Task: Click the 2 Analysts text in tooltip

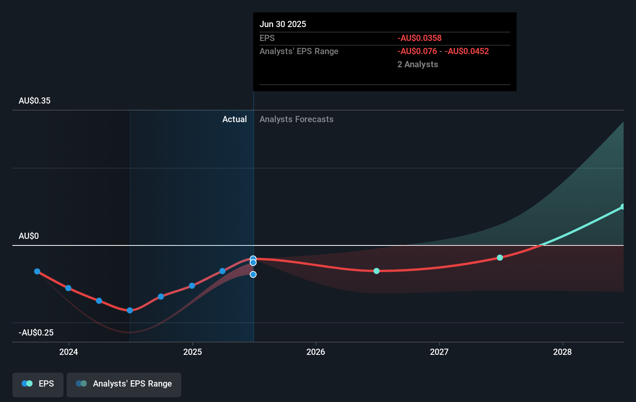Action: 418,65
